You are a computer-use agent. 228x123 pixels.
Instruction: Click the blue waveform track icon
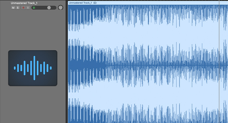33,68
